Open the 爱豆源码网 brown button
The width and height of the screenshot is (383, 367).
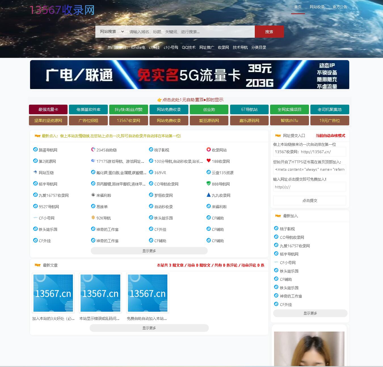(209, 121)
